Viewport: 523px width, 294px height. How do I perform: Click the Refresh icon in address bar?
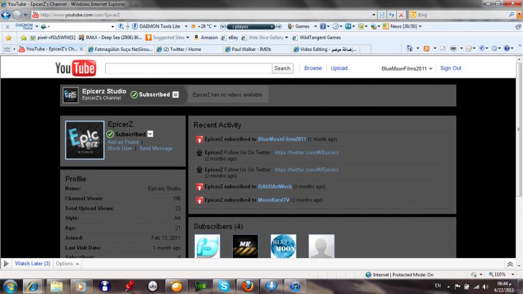[392, 14]
